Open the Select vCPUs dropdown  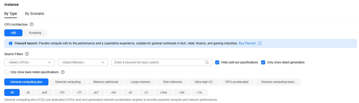click(30, 62)
